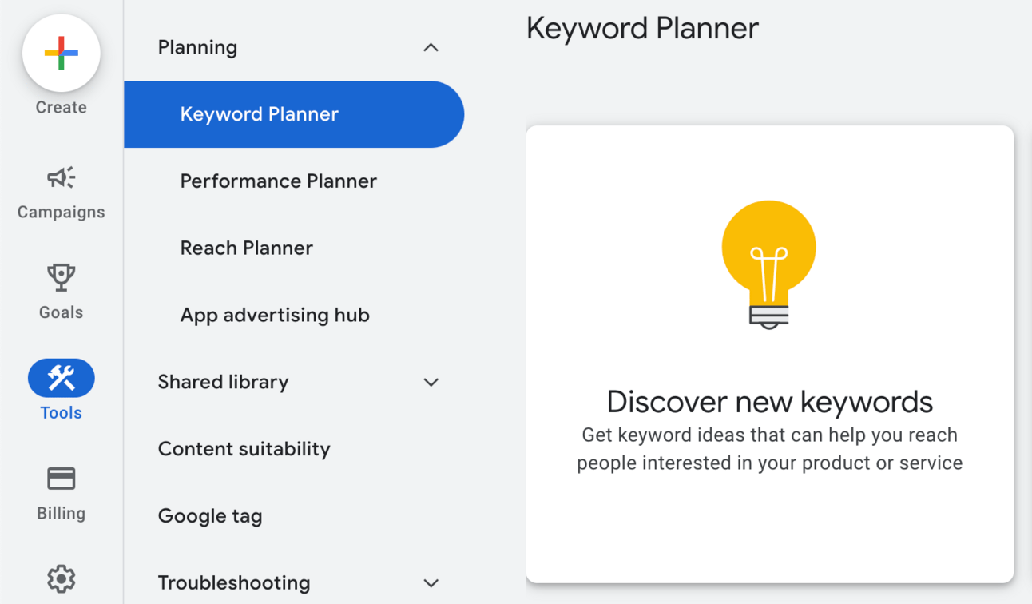Click the colorful plus Create icon
Viewport: 1032px width, 604px height.
[x=61, y=54]
